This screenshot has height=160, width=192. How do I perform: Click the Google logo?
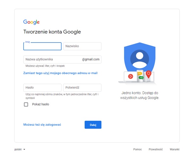click(x=31, y=22)
